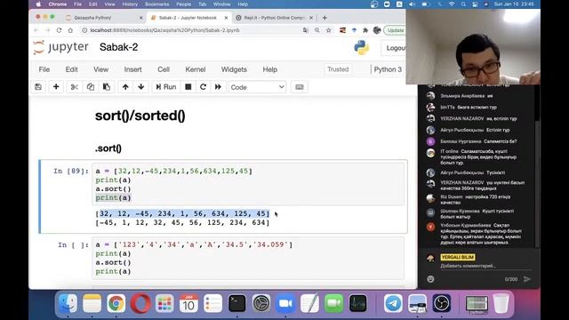The height and width of the screenshot is (320, 569).
Task: Open Bookmarks in the macOS menu bar
Action: coord(156,4)
